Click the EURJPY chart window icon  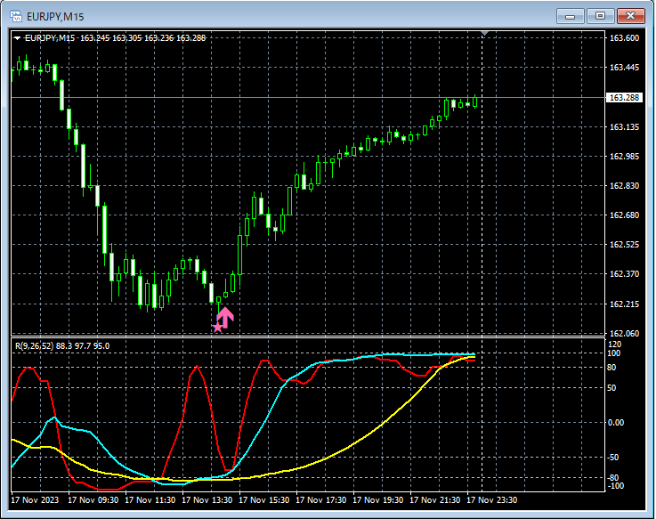click(x=16, y=16)
